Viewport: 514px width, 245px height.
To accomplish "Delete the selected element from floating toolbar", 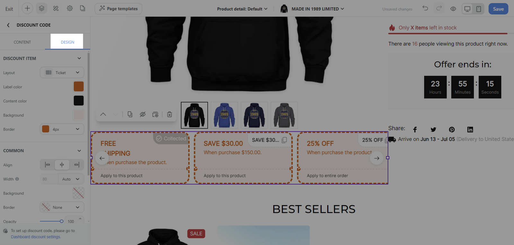I will pos(170,114).
